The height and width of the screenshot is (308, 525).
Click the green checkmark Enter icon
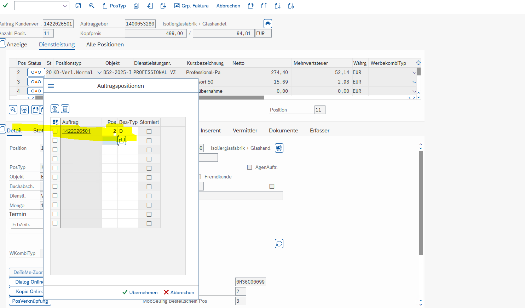click(5, 6)
